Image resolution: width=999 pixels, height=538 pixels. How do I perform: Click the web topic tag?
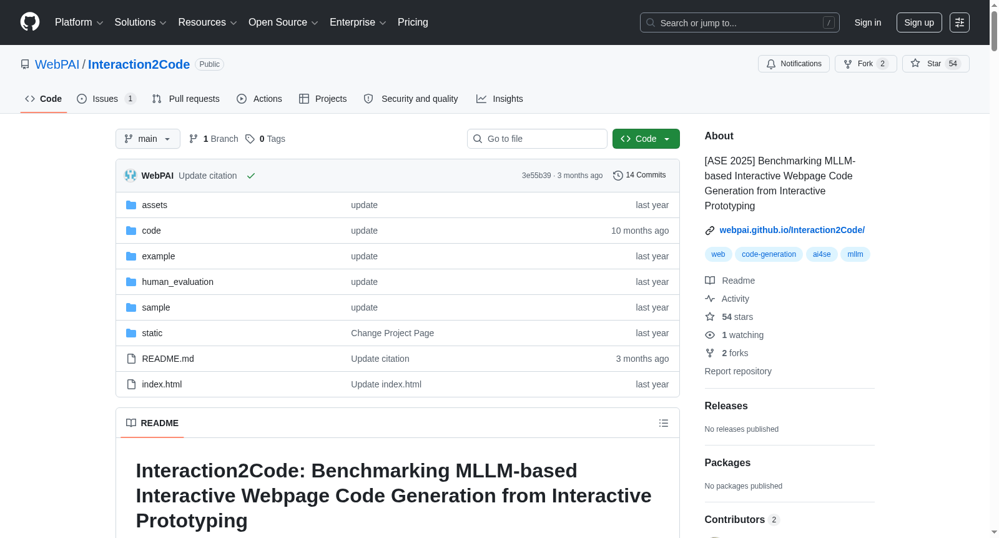(x=718, y=254)
